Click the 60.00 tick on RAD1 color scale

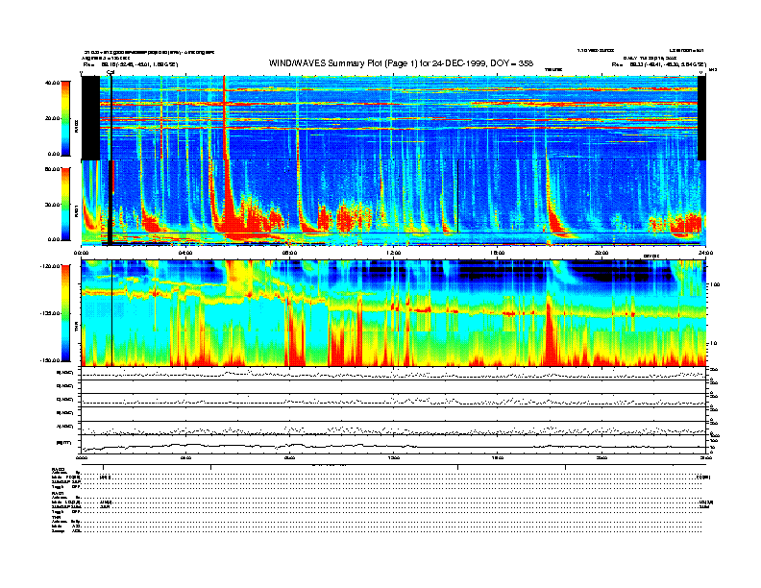point(53,169)
